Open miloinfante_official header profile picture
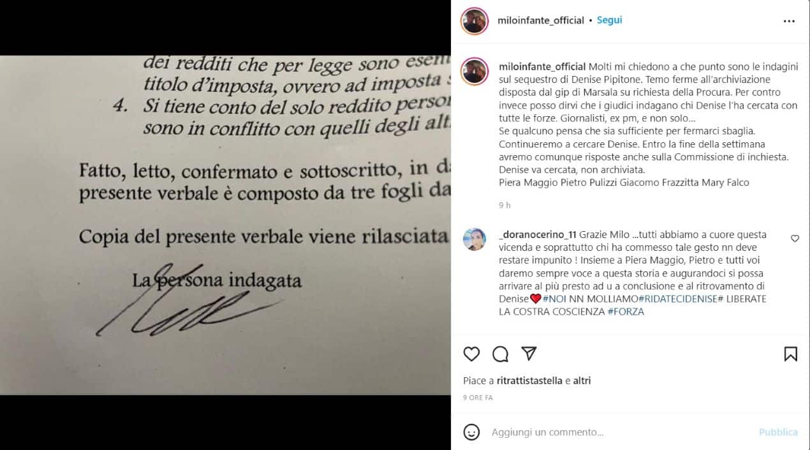The width and height of the screenshot is (810, 450). (x=474, y=20)
